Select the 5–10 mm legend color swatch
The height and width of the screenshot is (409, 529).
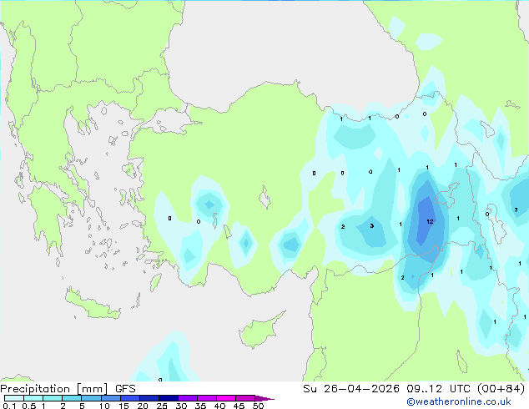click(x=91, y=398)
